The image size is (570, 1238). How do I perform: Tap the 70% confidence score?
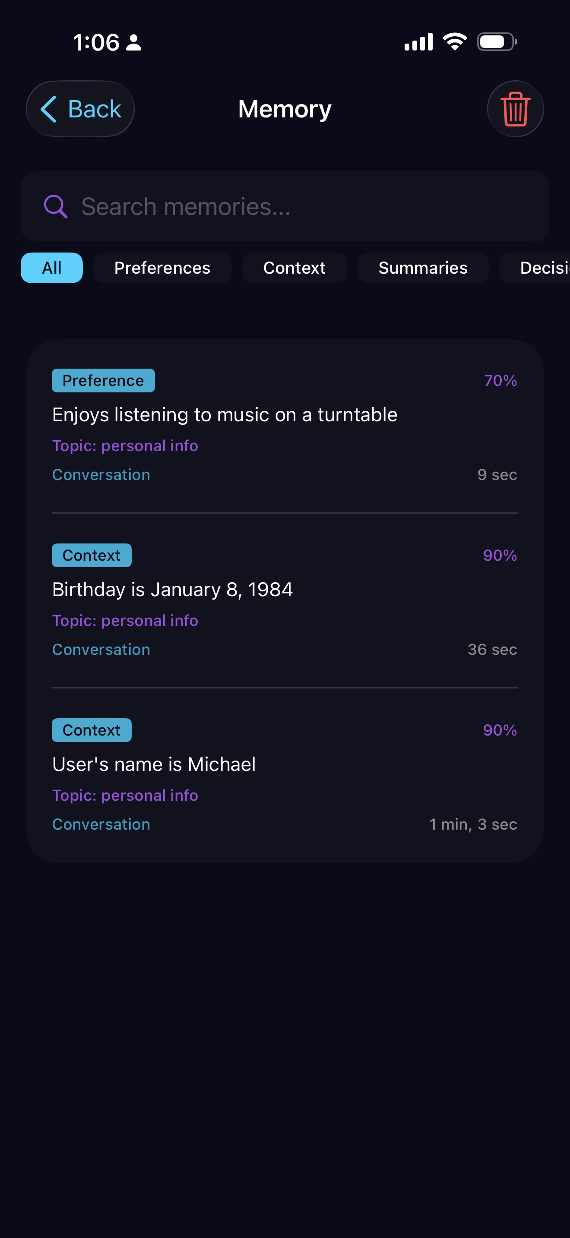point(500,381)
